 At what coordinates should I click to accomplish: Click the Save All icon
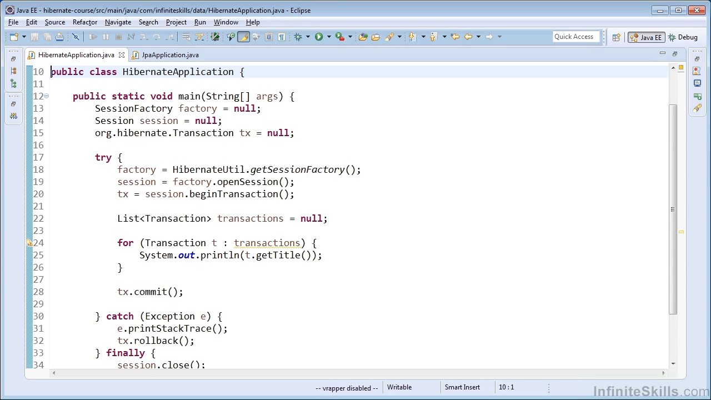(x=47, y=37)
